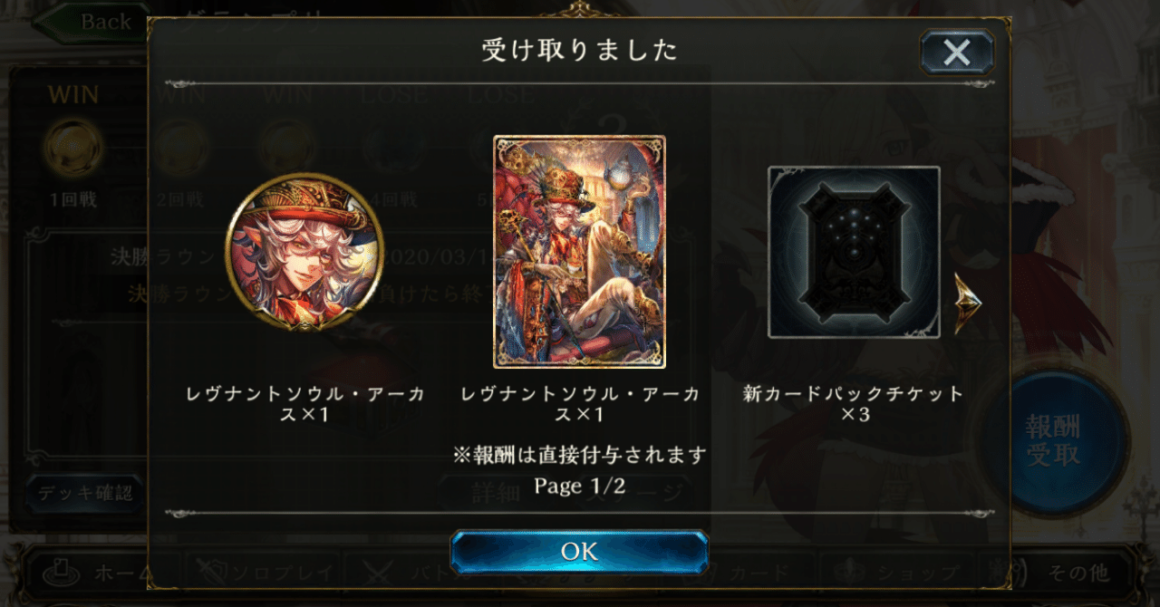
Task: Select the round Revenant Soul Arcus emblem
Action: click(x=304, y=252)
